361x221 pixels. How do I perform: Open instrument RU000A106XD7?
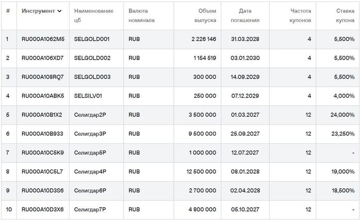click(x=43, y=58)
